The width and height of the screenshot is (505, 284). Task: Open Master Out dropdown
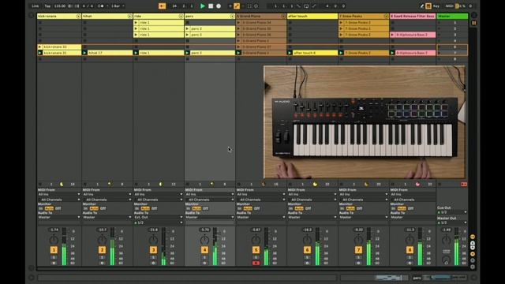pos(452,222)
